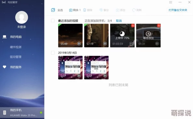
Task: Click the 刷新 refresh icon
Action: click(x=134, y=10)
